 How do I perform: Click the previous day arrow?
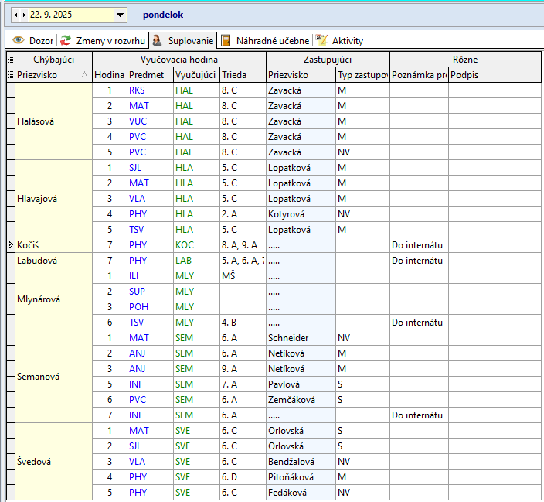point(16,15)
